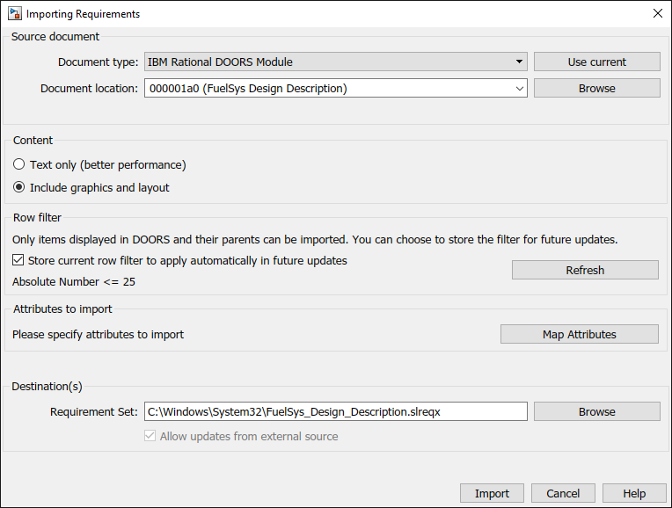
Task: Click inside the Document location text field
Action: (325, 88)
